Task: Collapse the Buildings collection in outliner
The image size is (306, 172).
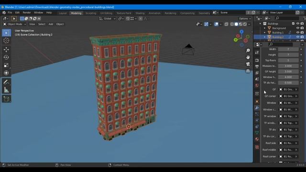Action: (x=260, y=23)
